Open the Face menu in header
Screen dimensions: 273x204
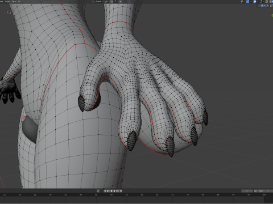[x=14, y=2]
